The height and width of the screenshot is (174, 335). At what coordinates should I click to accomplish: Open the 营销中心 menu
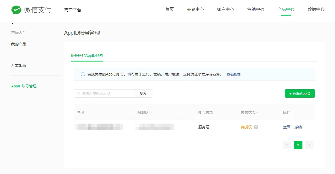click(x=256, y=10)
